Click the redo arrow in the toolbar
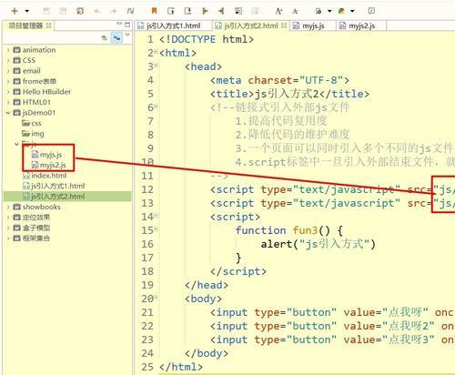The width and height of the screenshot is (455, 375). point(114,11)
